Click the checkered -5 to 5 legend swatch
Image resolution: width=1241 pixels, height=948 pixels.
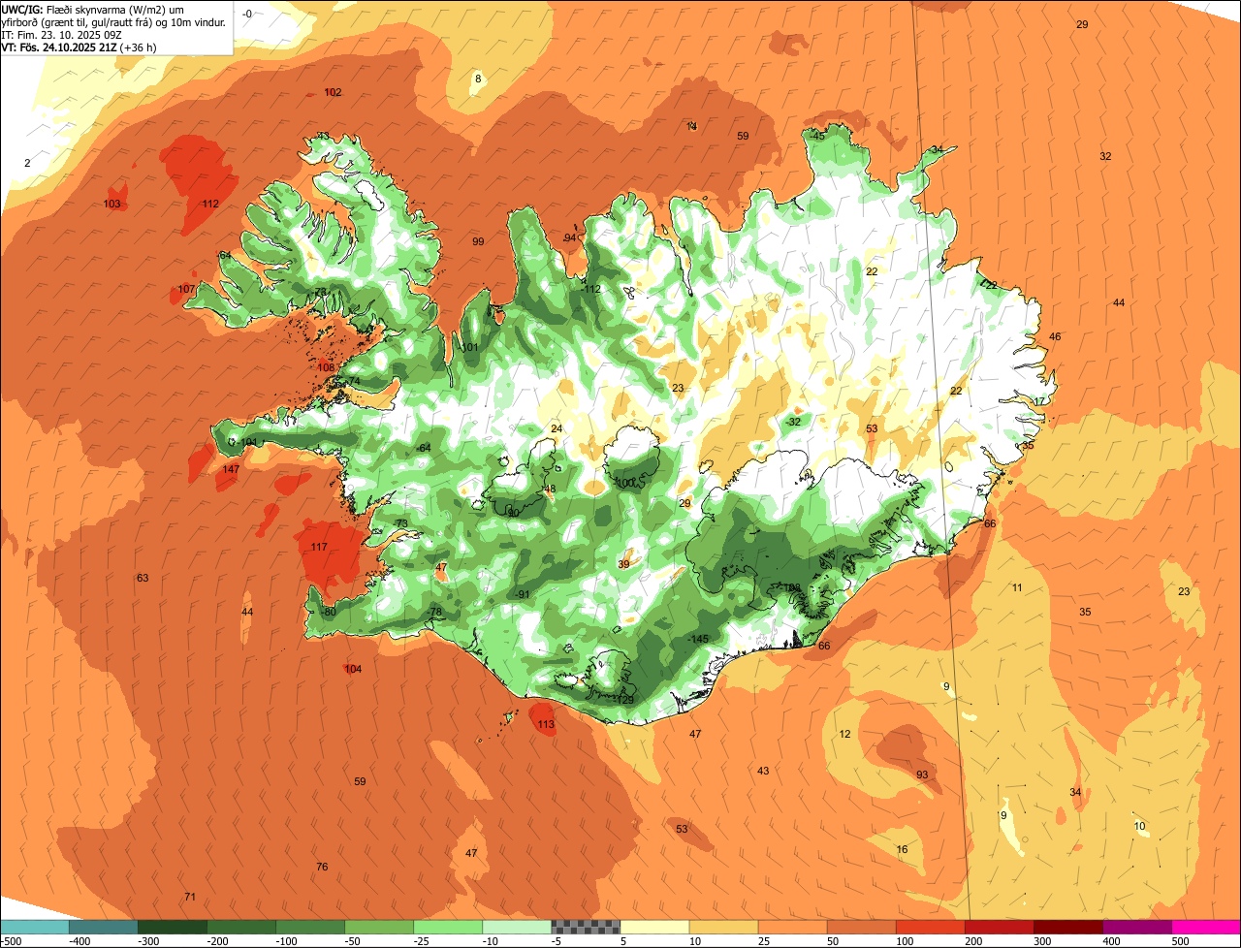[x=586, y=927]
